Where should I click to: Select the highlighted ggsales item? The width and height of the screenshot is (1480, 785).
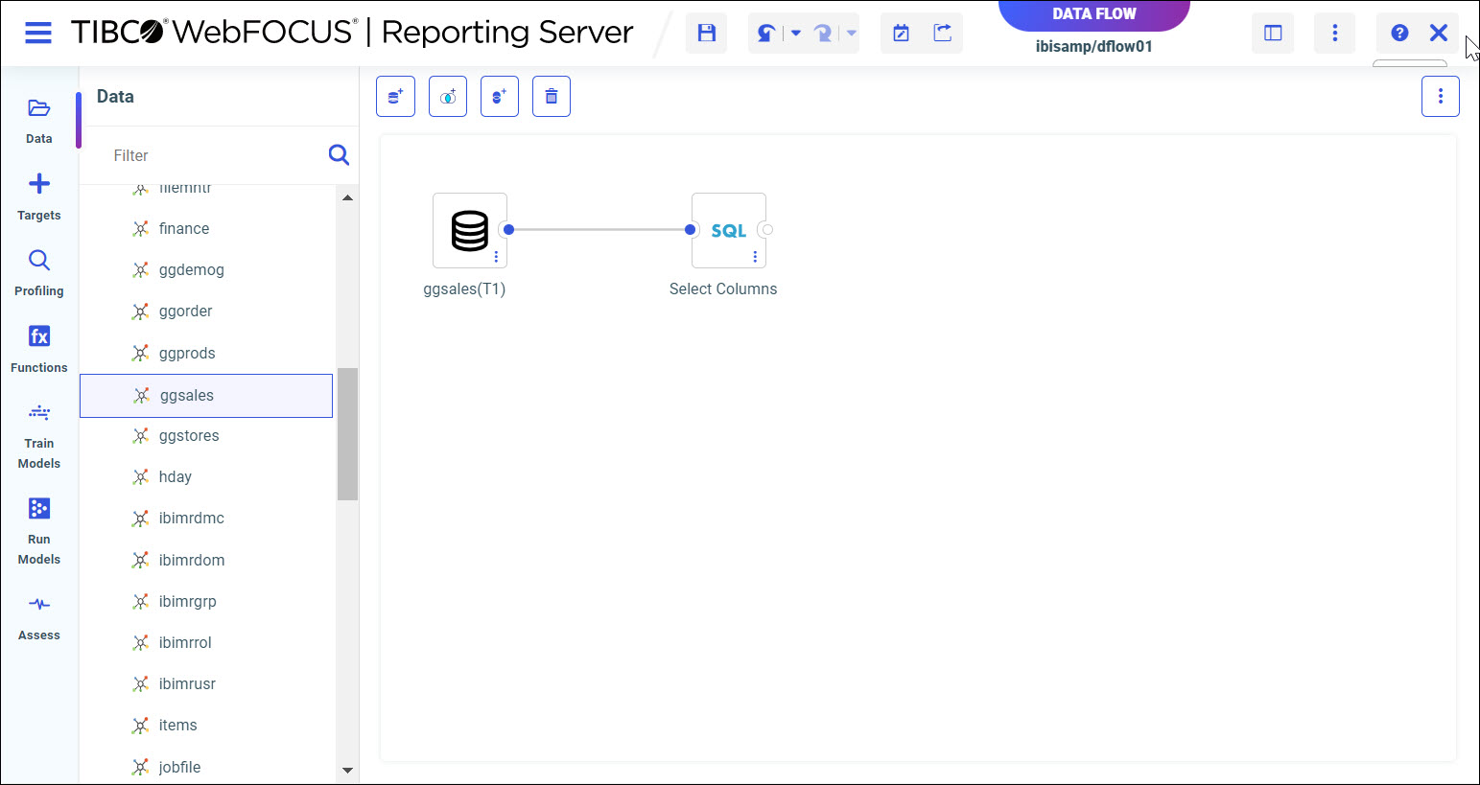tap(206, 396)
